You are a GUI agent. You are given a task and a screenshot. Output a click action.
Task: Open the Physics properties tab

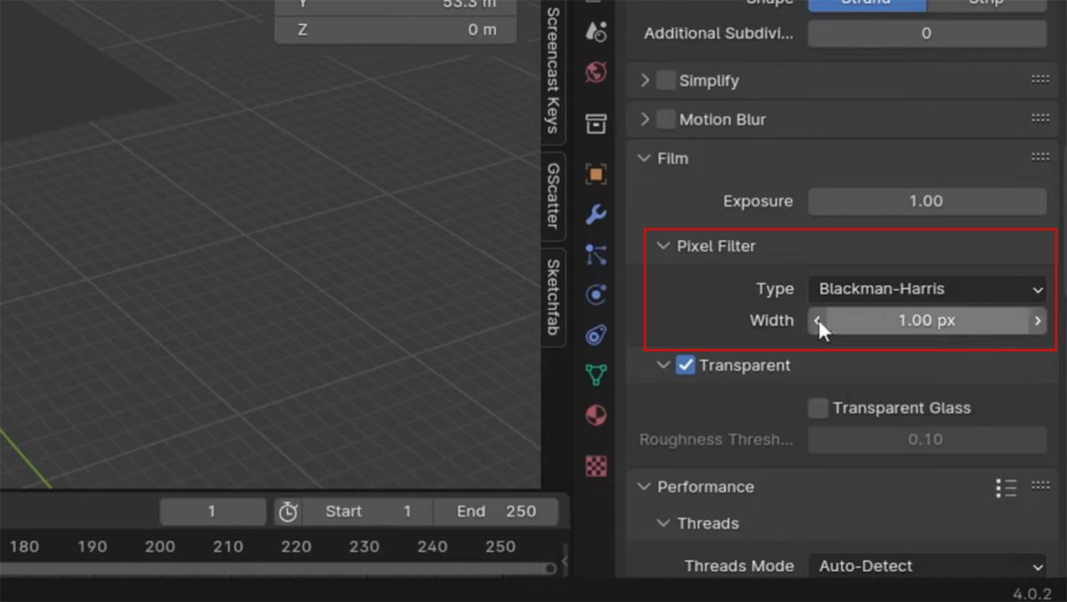[x=595, y=294]
